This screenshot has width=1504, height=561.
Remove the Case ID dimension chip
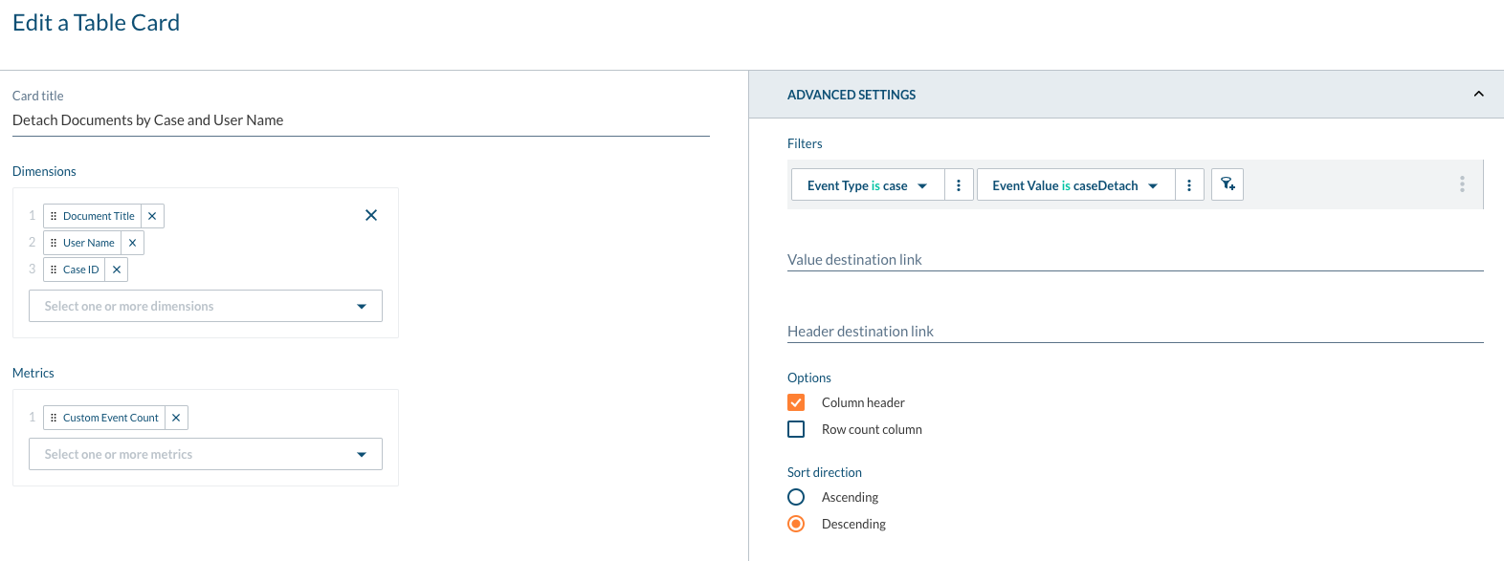coord(117,270)
